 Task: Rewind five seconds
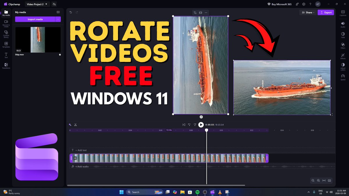189,125
